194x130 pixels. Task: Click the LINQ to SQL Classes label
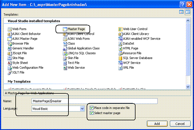(81, 53)
